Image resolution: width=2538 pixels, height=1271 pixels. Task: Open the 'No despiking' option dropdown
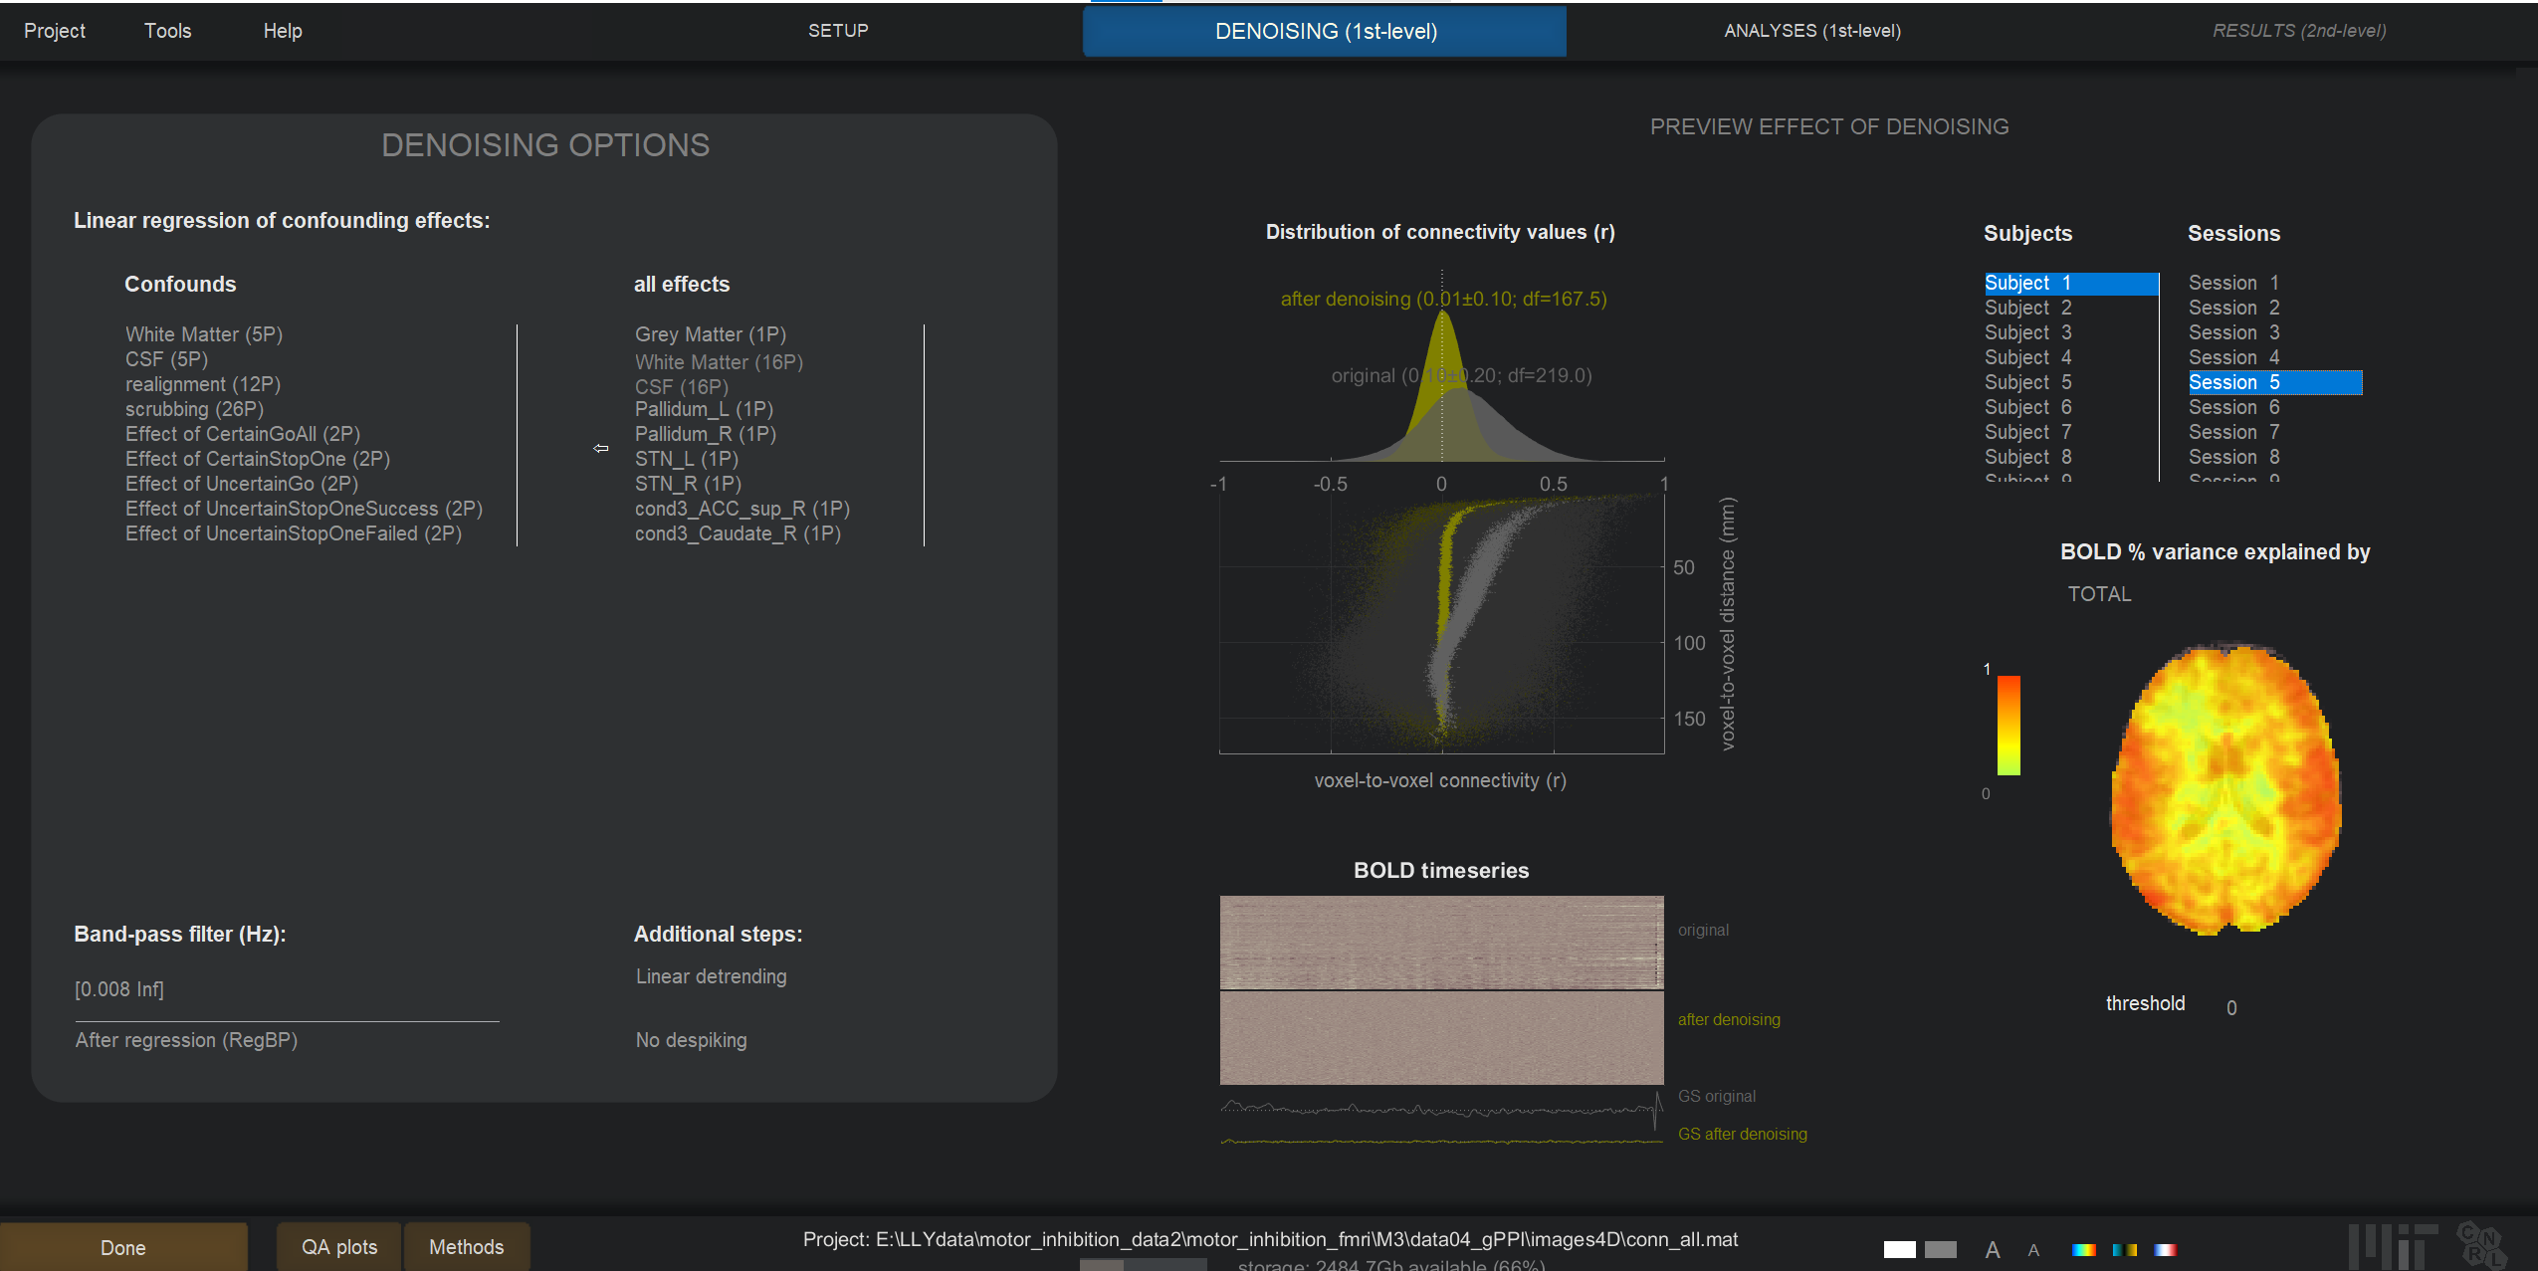coord(691,1040)
